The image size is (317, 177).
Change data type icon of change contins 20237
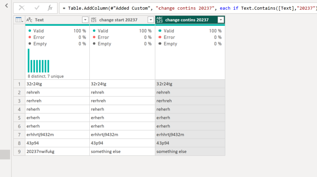tap(159, 20)
